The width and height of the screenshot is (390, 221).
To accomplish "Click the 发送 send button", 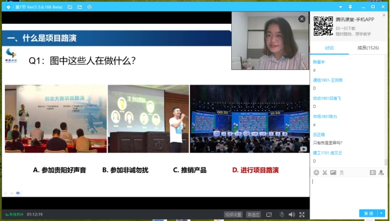I will 369,213.
